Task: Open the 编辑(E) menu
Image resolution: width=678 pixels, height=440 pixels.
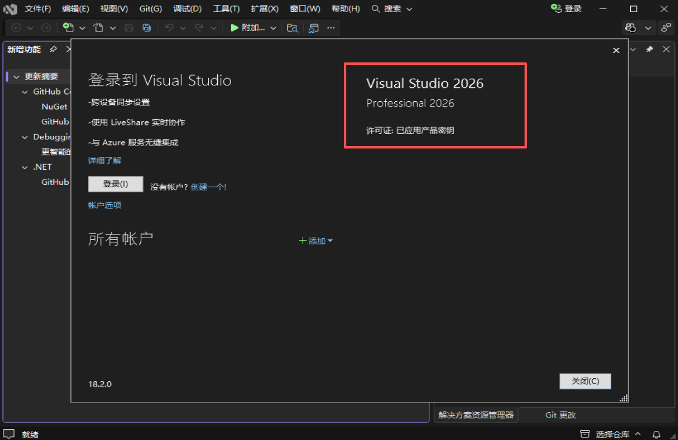Action: point(75,8)
